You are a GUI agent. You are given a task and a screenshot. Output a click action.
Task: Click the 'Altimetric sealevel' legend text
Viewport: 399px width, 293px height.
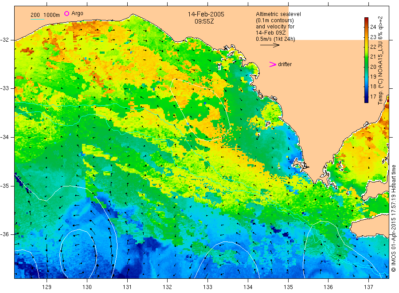click(278, 14)
